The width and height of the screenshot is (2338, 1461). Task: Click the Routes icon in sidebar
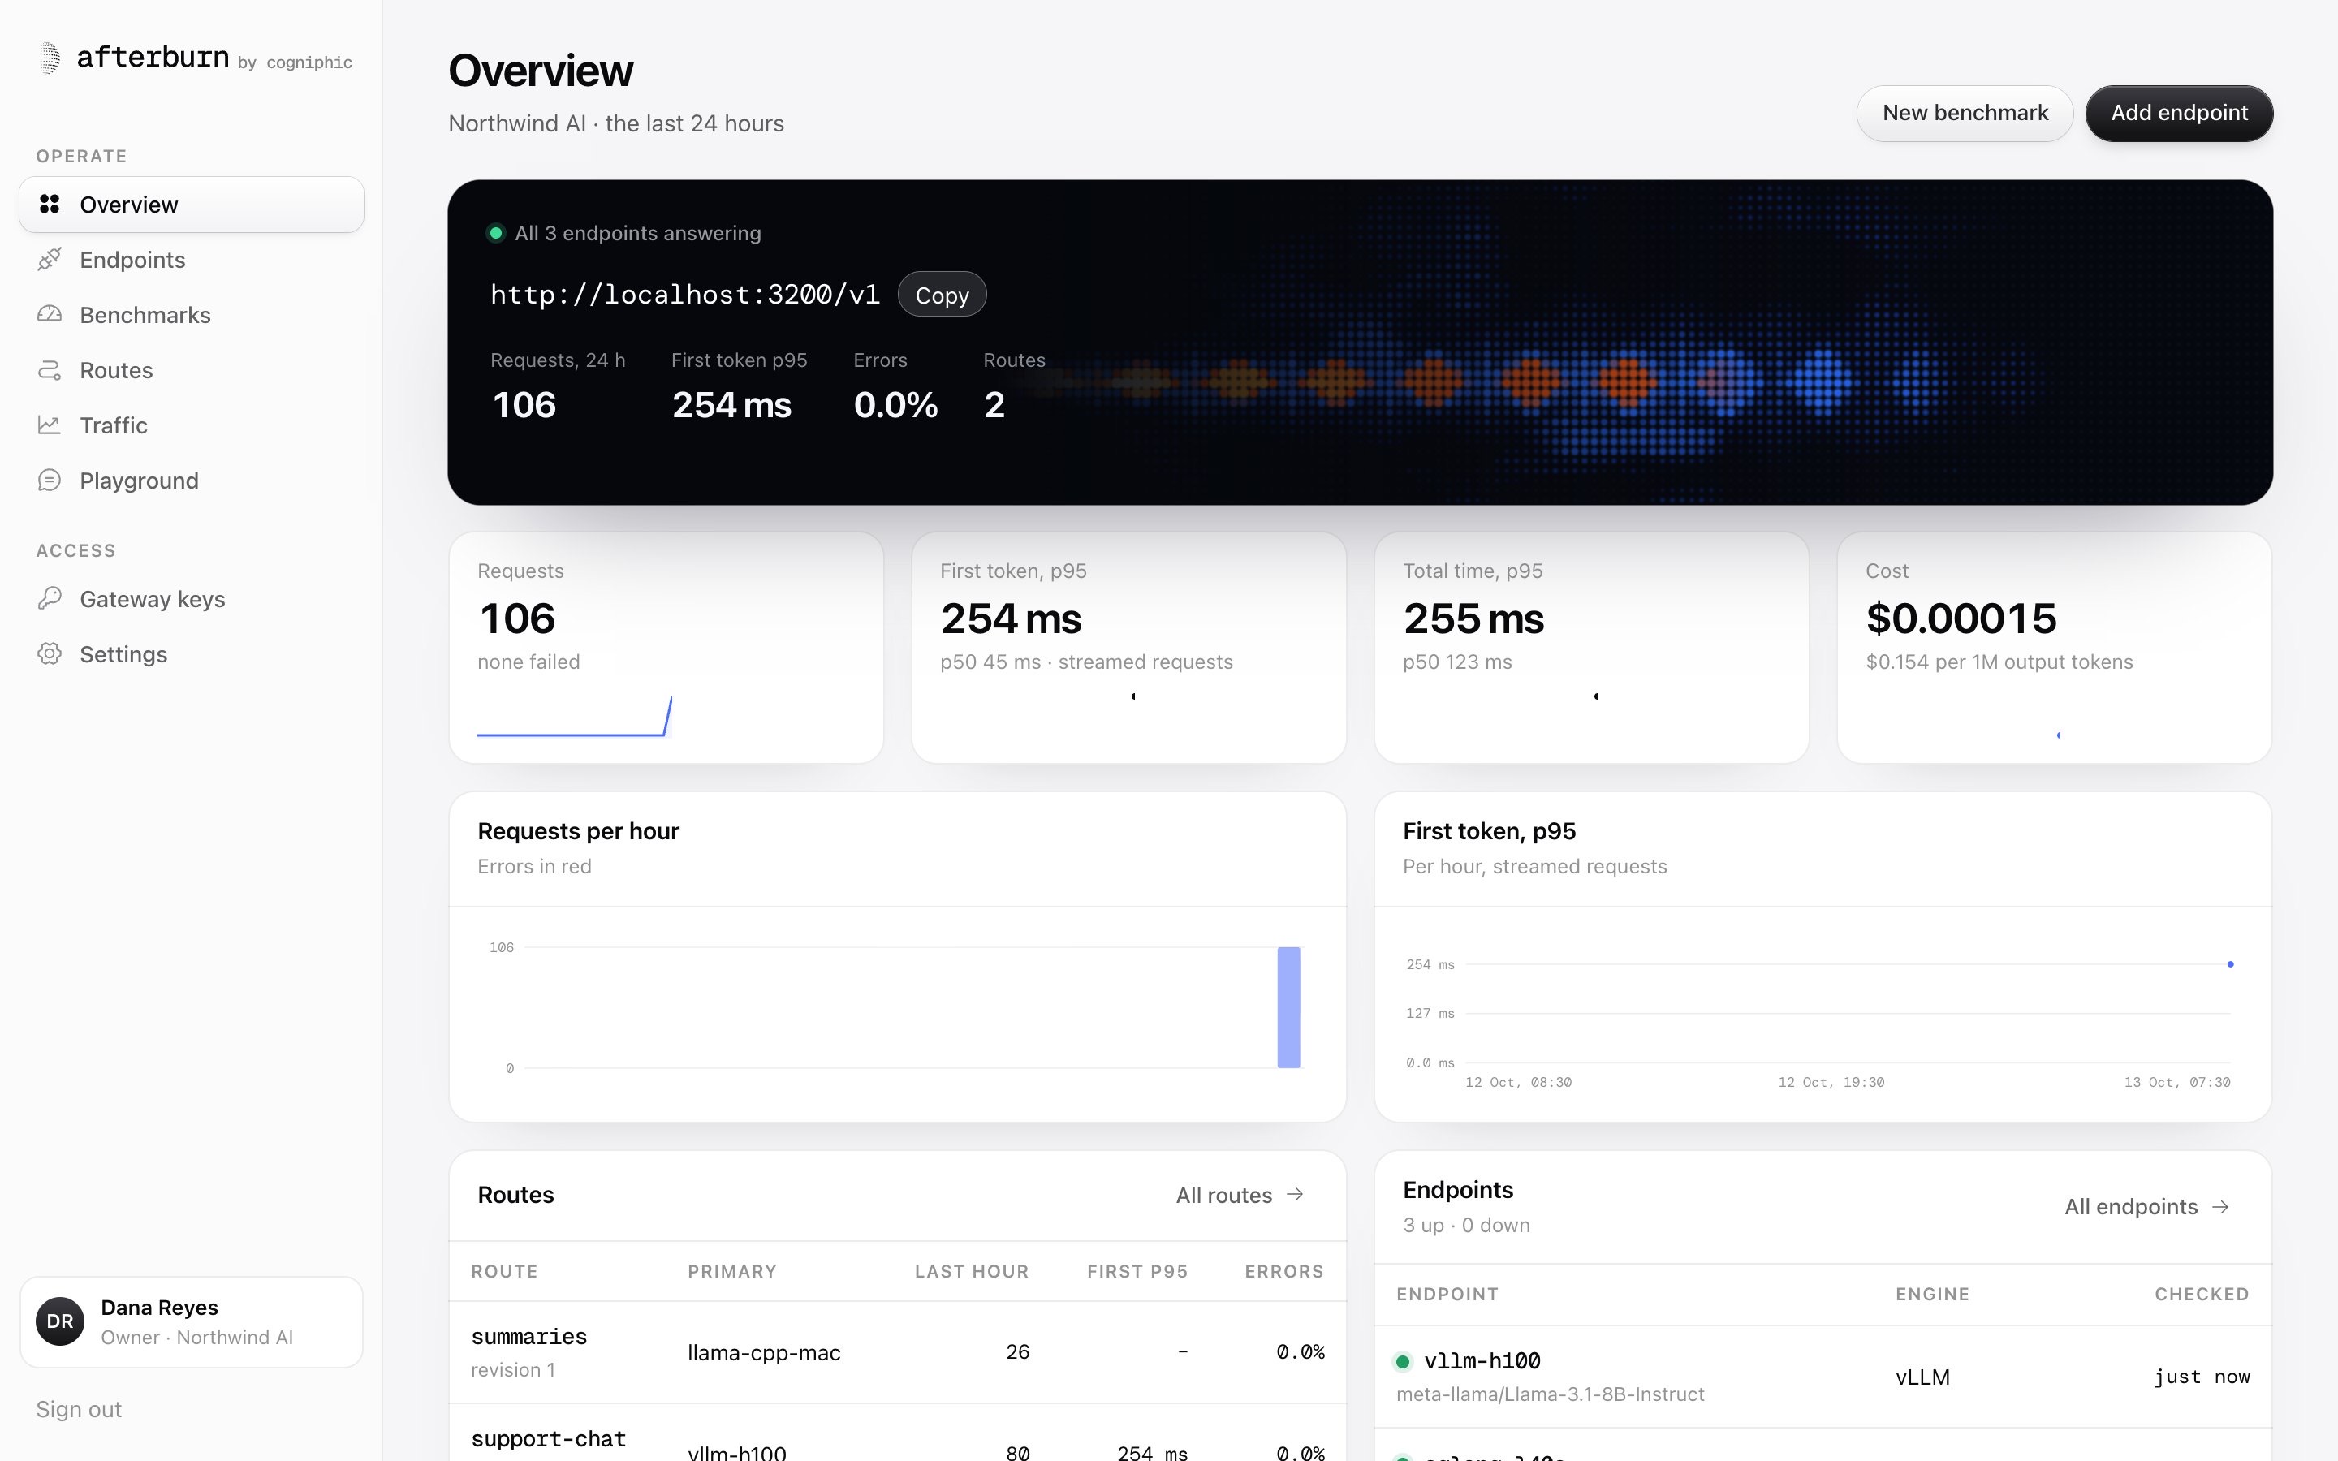click(x=50, y=370)
